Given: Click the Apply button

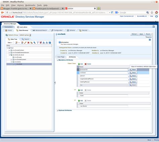Looking at the screenshot, I should pos(141,34).
